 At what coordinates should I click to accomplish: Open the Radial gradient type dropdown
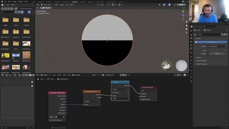click(92, 101)
